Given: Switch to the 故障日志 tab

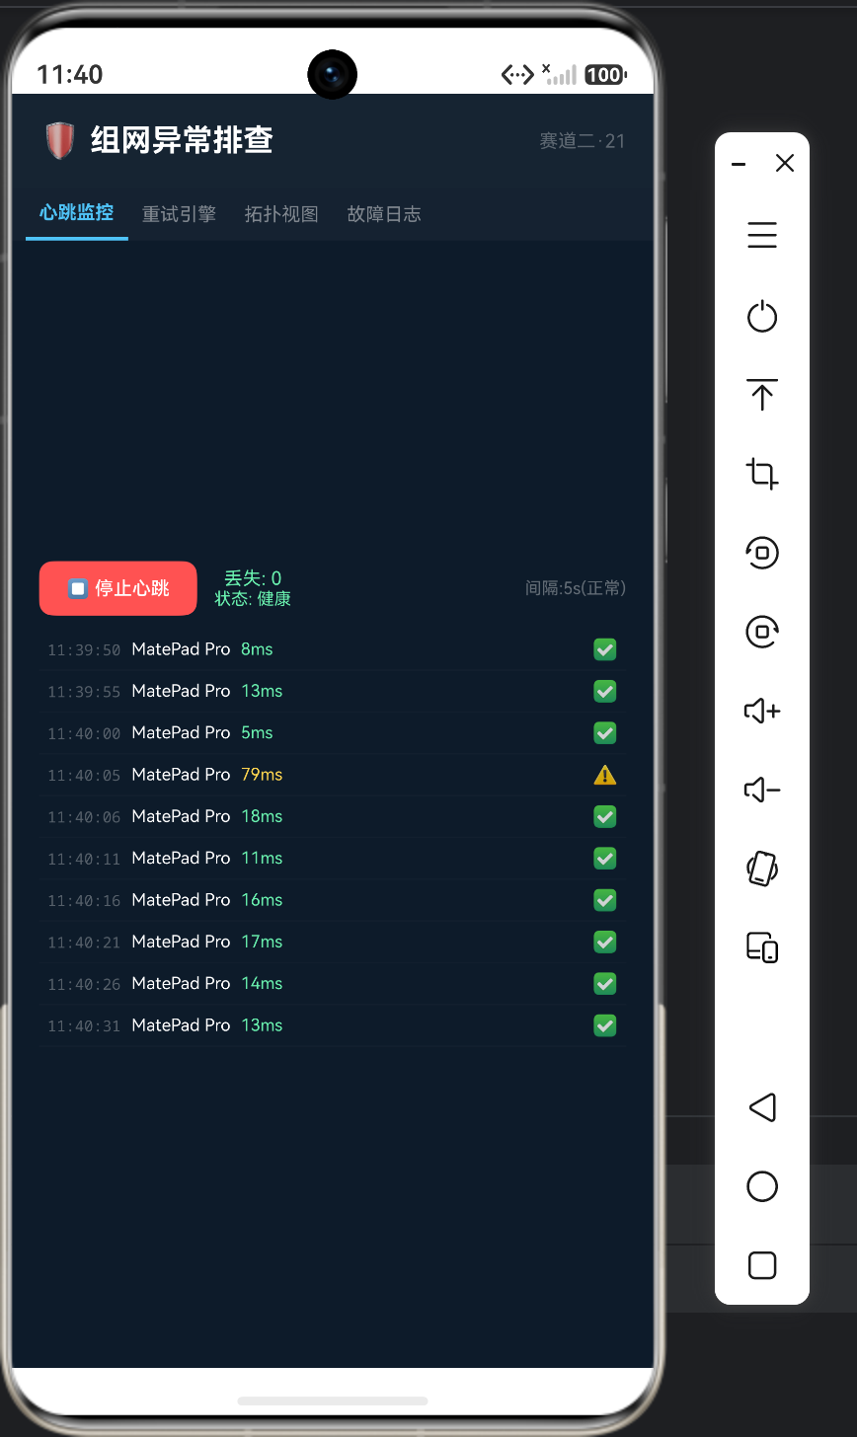Looking at the screenshot, I should click(x=384, y=214).
